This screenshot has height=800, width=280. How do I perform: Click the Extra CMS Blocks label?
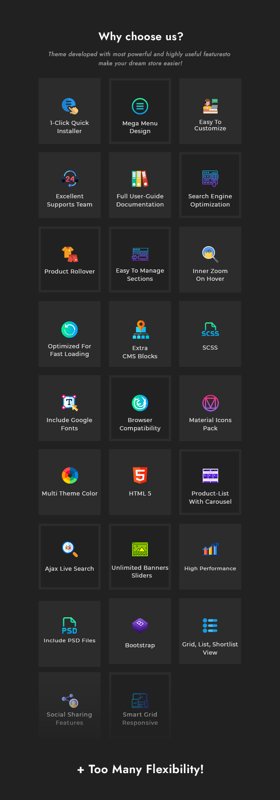pos(140,352)
